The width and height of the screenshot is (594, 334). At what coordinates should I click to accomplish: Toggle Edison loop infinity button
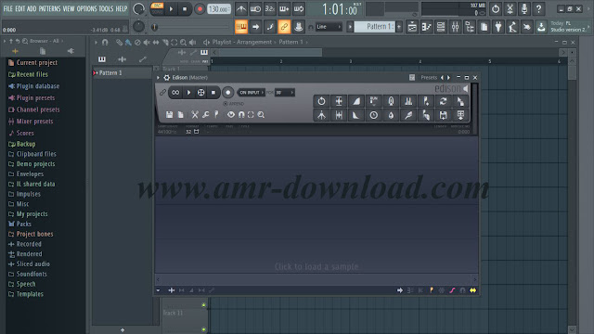(175, 93)
